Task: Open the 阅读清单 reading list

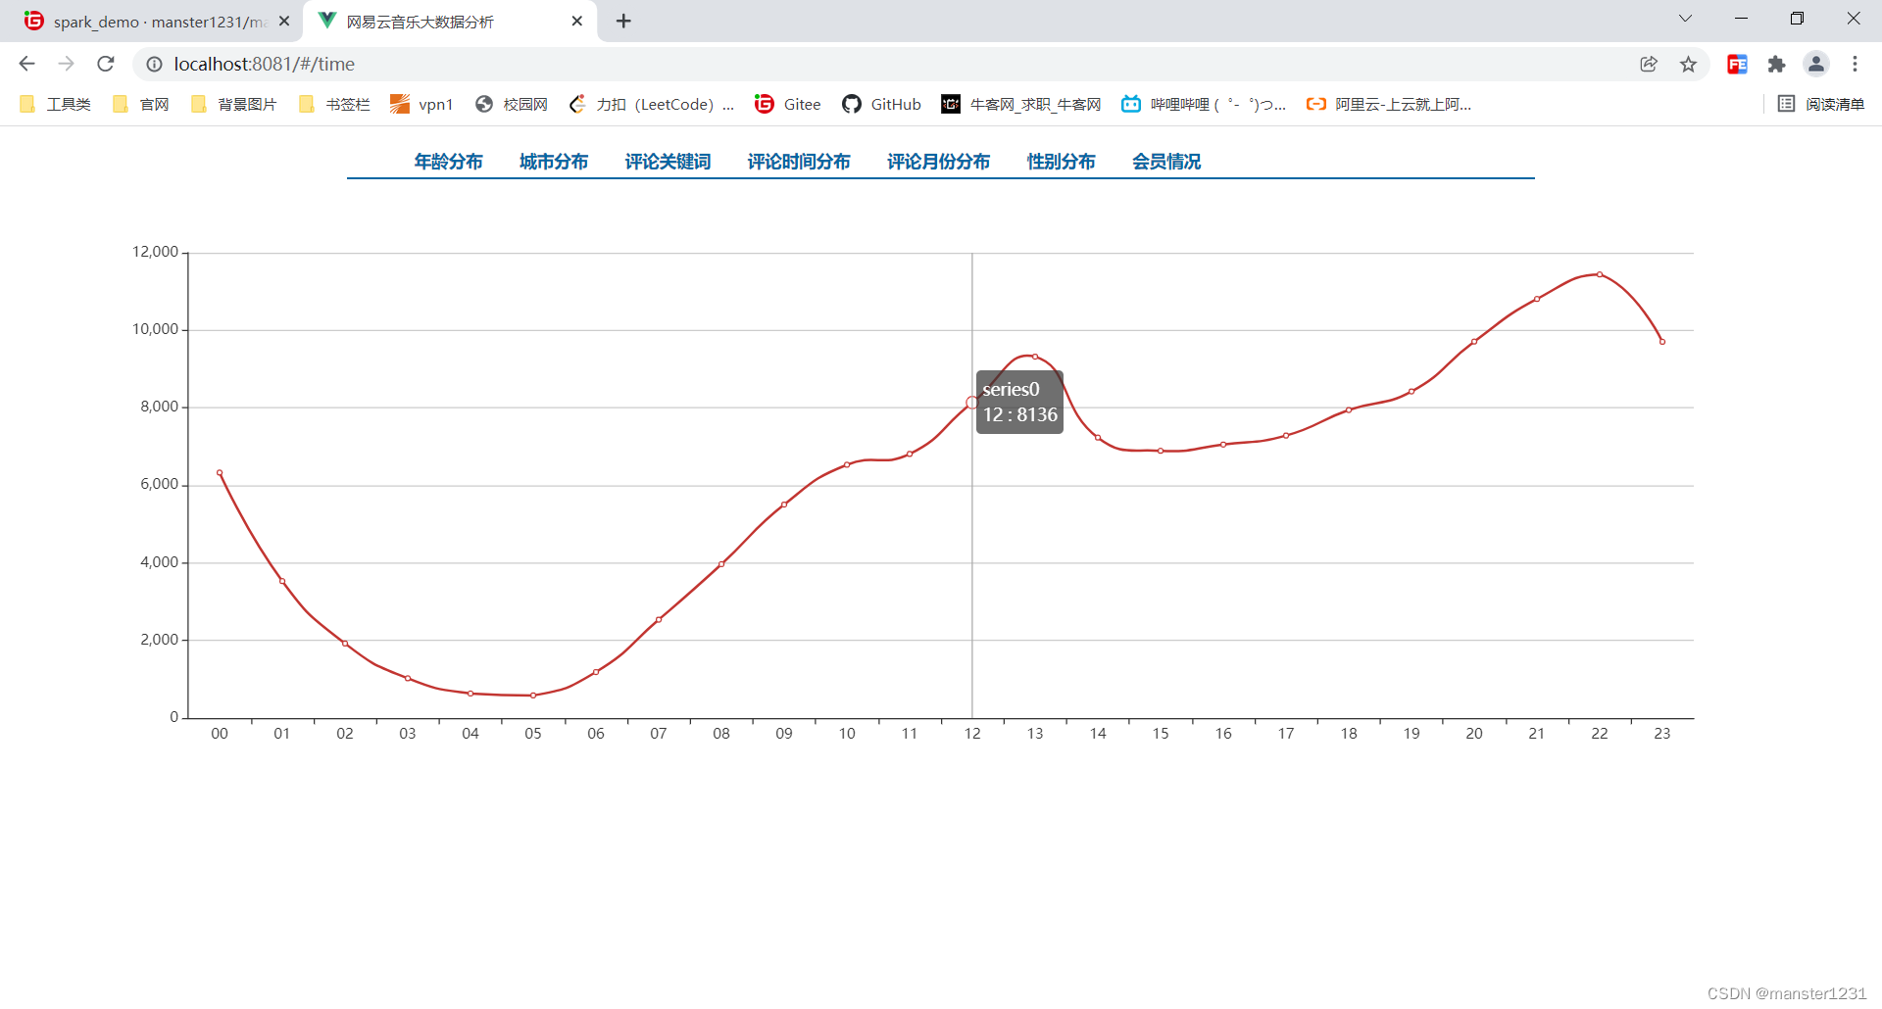Action: [1821, 104]
